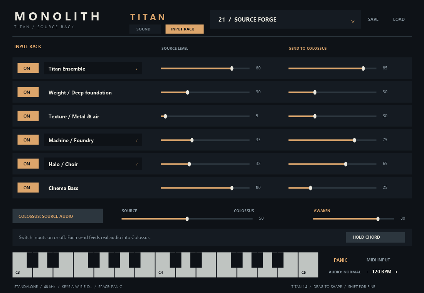Click the Titan Ensemble source level value 80
Screen dimensions: 424x293
coord(258,68)
